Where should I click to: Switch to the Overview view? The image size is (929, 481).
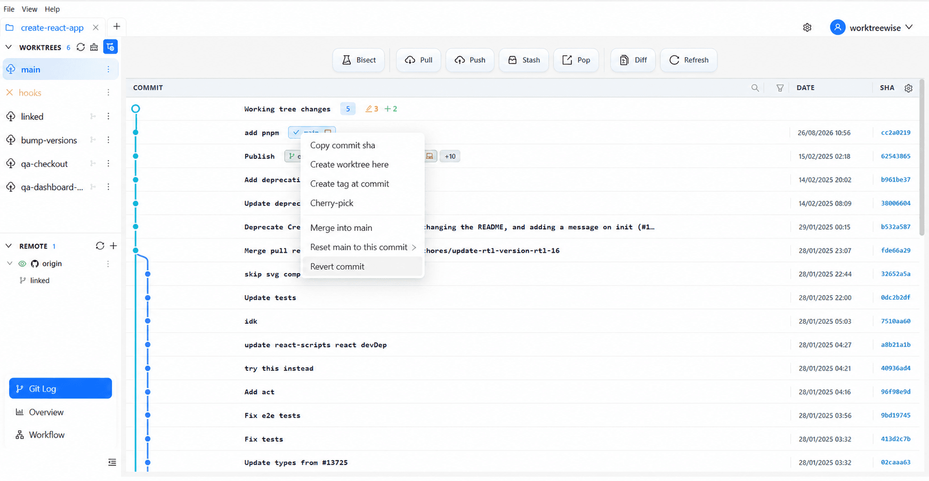pos(61,412)
